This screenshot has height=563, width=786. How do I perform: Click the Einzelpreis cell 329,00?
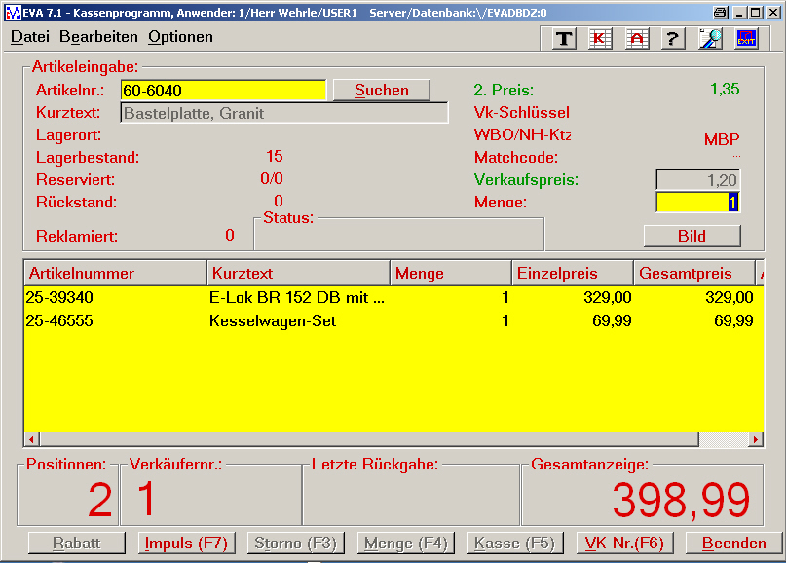pos(608,297)
